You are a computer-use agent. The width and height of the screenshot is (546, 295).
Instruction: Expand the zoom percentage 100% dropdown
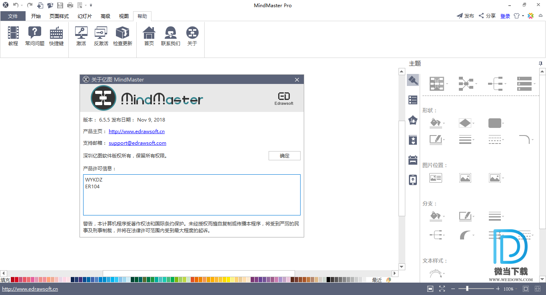[516, 289]
